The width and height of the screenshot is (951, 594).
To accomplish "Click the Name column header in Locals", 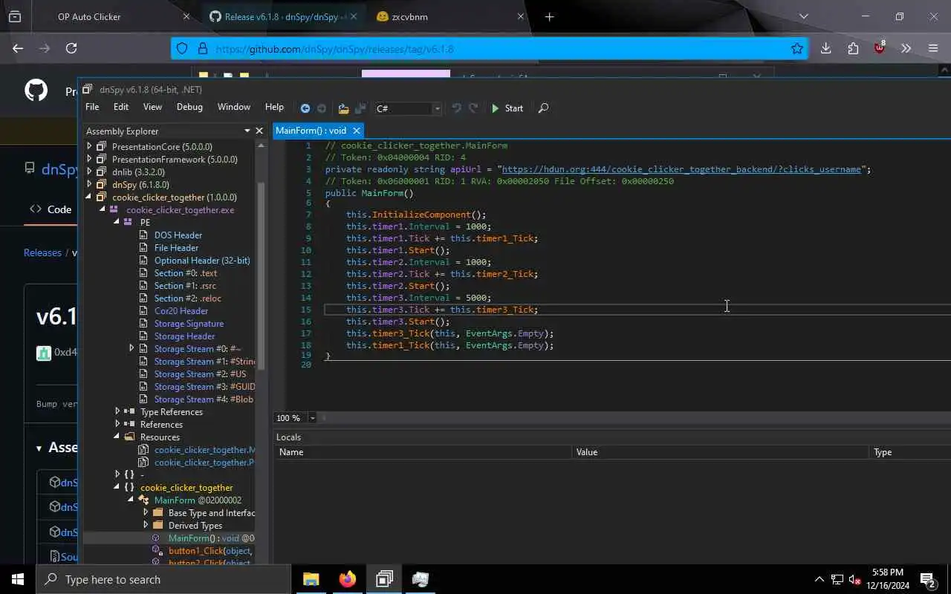I will [x=423, y=452].
